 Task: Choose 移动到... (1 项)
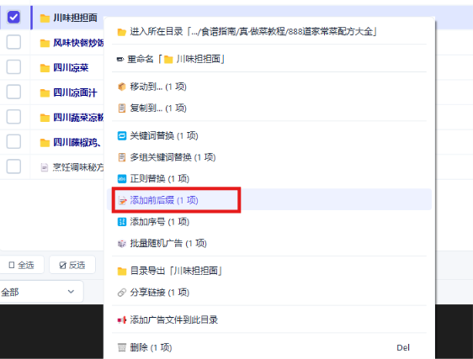[x=269, y=87]
